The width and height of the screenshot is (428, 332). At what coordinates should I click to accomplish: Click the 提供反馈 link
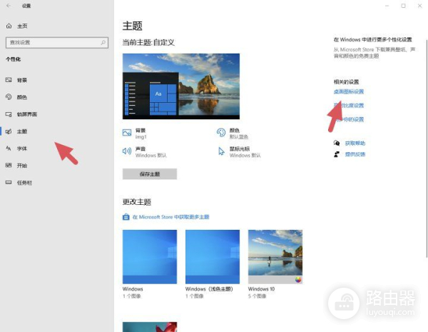click(355, 154)
